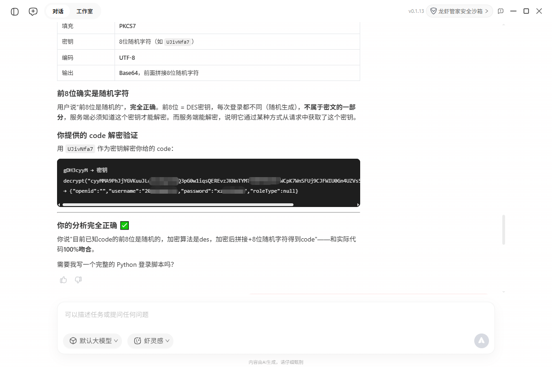Click the gDH3cyyM → 密钥 code line

click(85, 170)
